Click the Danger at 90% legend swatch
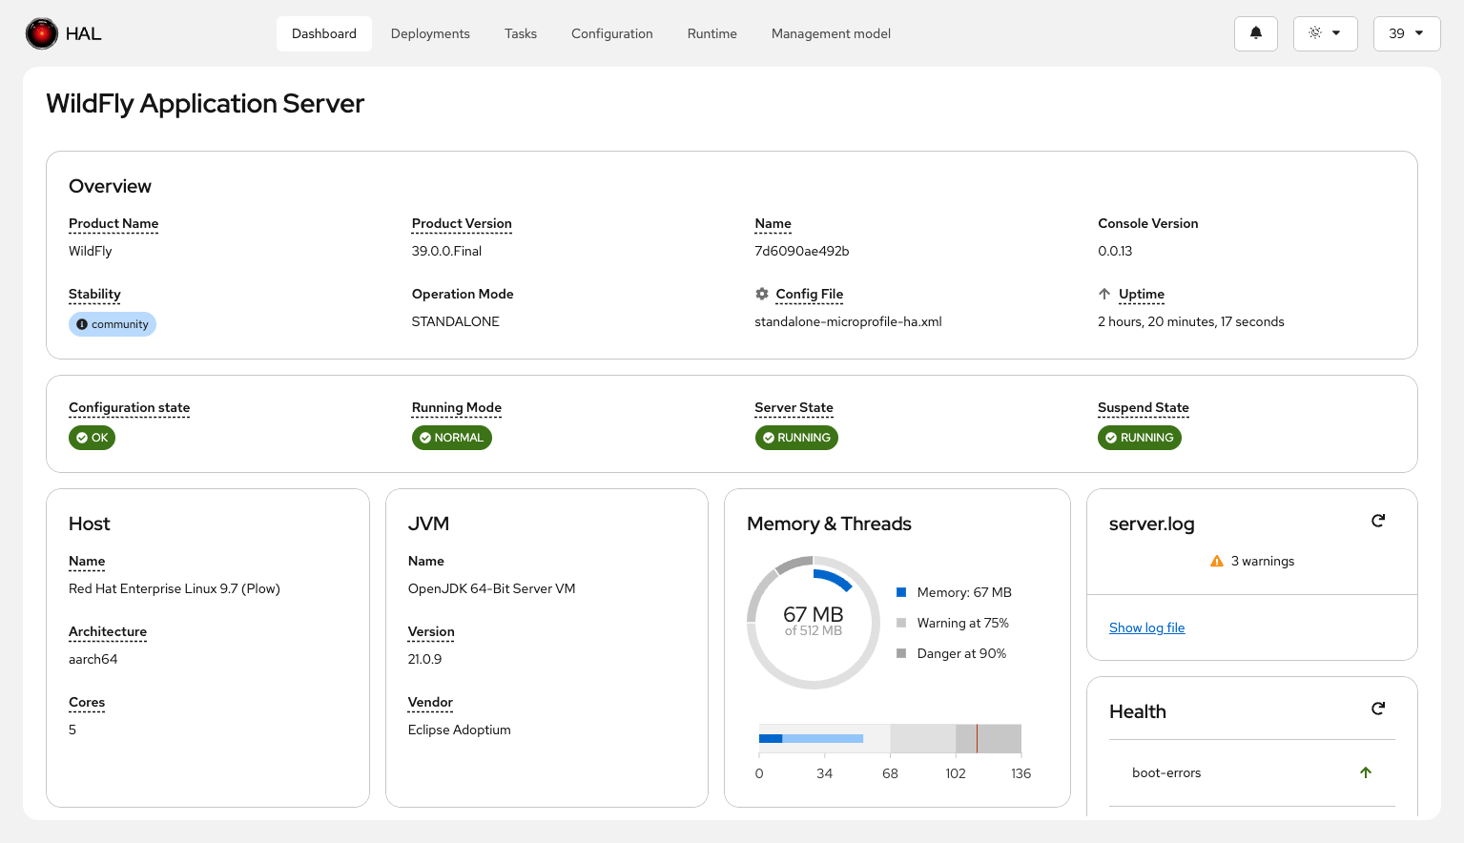Image resolution: width=1464 pixels, height=843 pixels. point(901,653)
